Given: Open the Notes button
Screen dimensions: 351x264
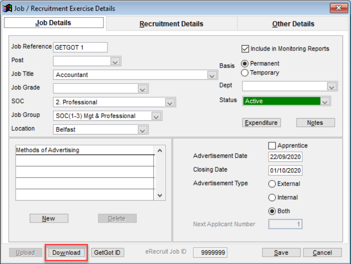Looking at the screenshot, I should [315, 123].
